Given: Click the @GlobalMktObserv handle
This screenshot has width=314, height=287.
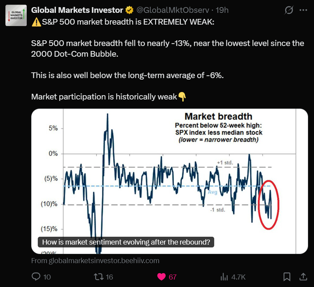Looking at the screenshot, I should pyautogui.click(x=173, y=10).
